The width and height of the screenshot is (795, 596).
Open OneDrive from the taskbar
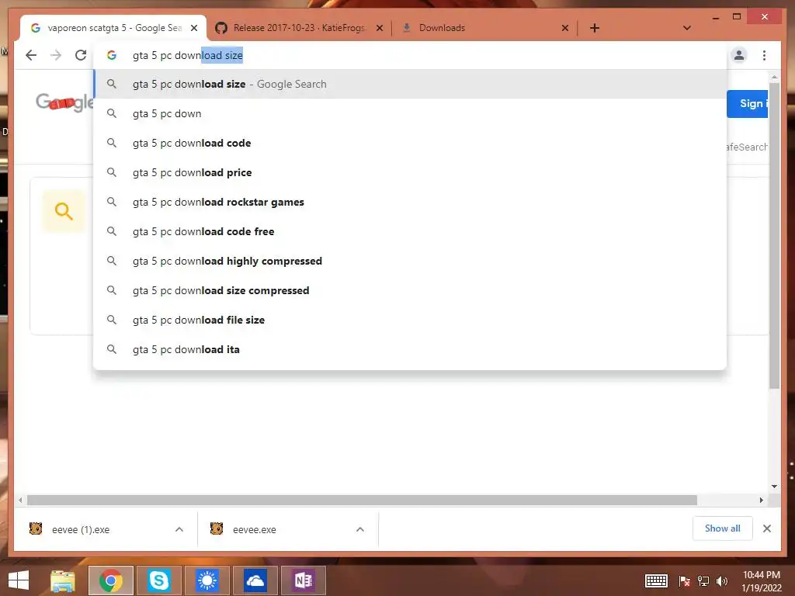[x=255, y=580]
